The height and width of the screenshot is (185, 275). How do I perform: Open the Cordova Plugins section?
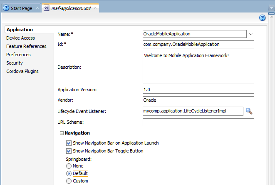22,71
